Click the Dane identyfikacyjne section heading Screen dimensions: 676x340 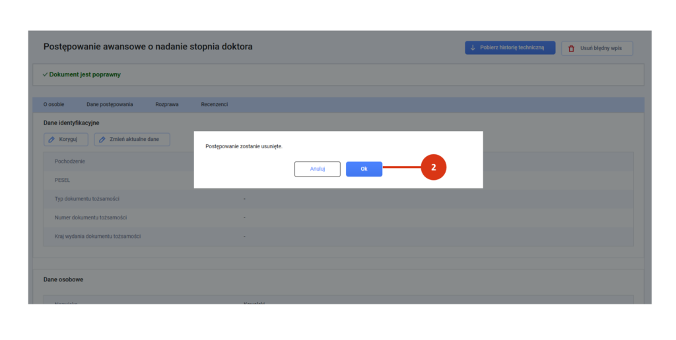coord(71,123)
